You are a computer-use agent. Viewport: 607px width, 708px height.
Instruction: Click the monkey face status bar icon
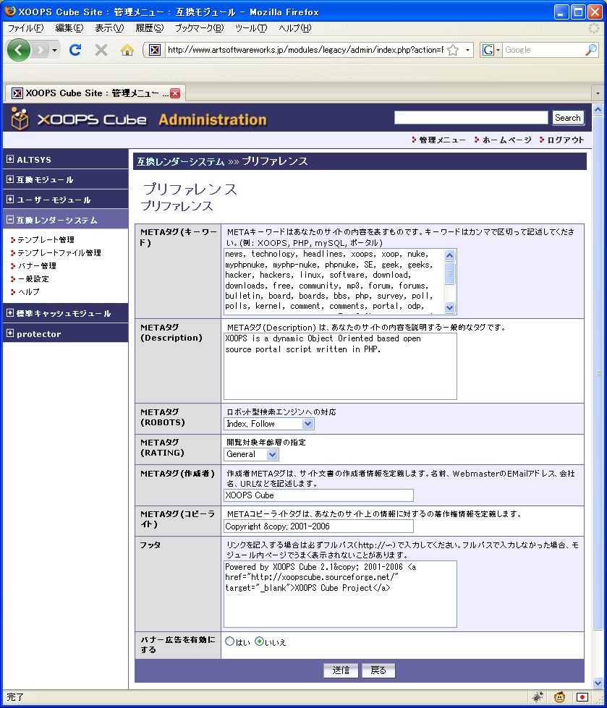click(x=559, y=696)
